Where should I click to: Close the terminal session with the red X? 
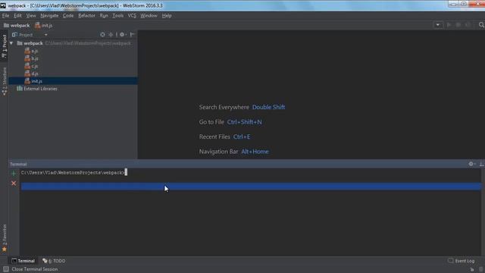(x=14, y=184)
